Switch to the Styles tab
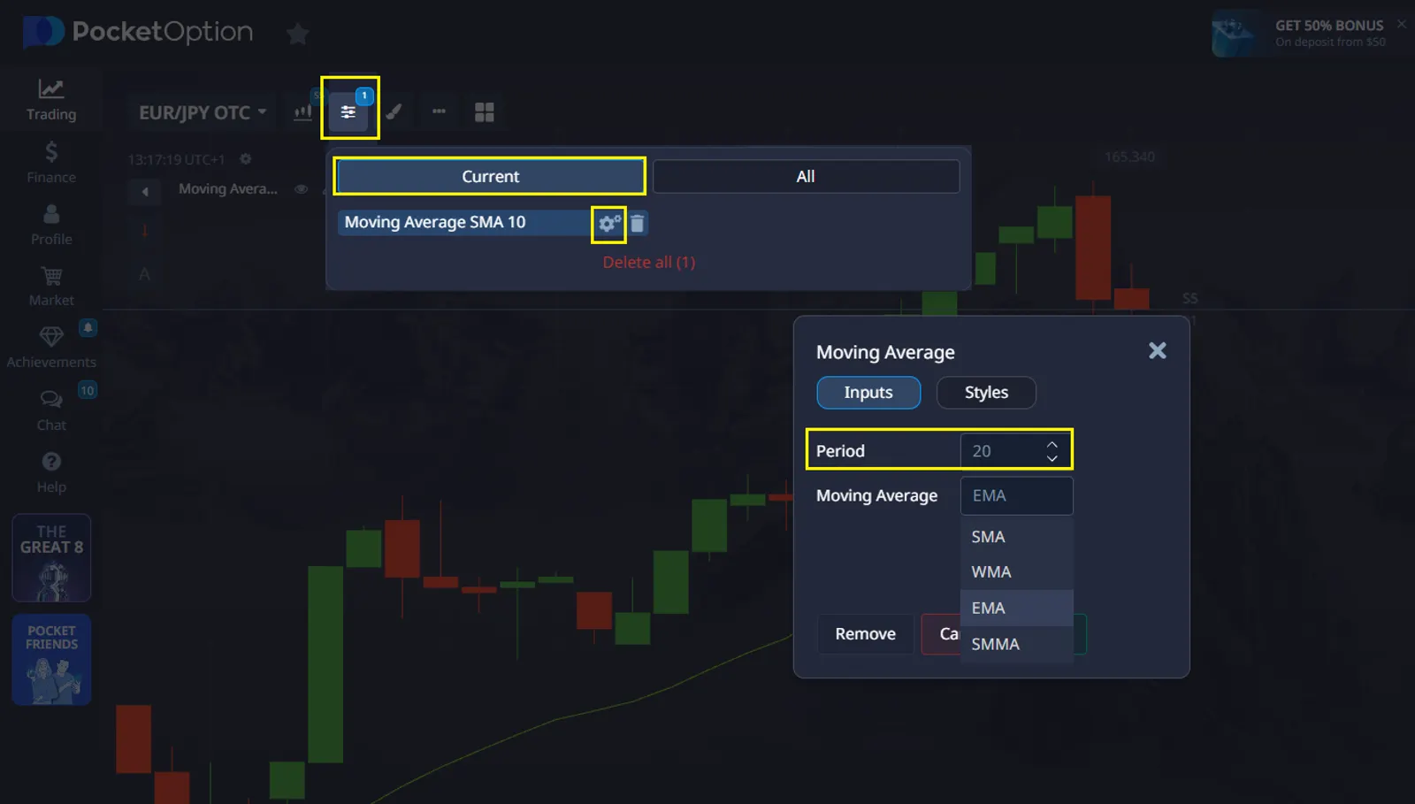1415x804 pixels. (x=986, y=393)
